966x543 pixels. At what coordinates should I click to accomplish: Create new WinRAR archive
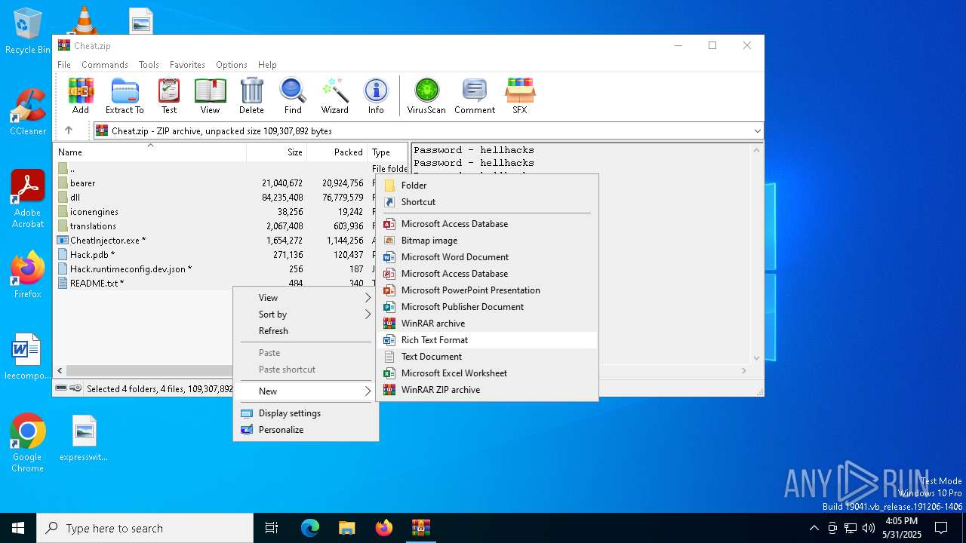coord(487,324)
